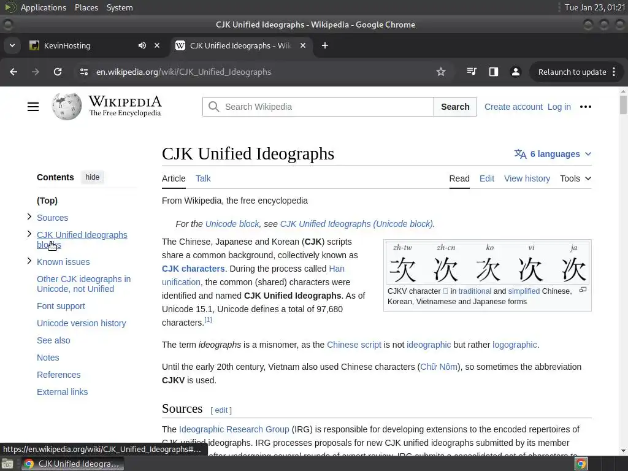Click the Search button
This screenshot has height=471, width=628.
(455, 107)
